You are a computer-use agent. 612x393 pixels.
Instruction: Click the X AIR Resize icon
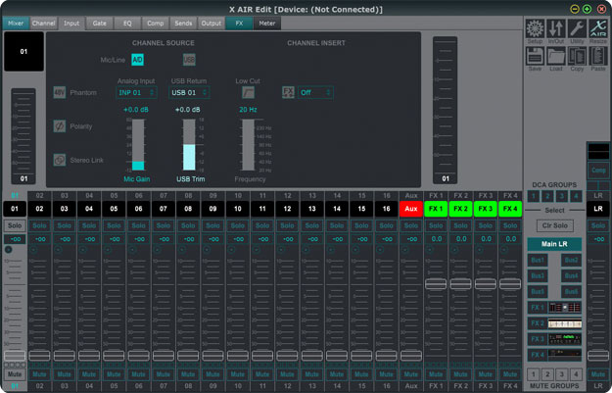coord(598,28)
